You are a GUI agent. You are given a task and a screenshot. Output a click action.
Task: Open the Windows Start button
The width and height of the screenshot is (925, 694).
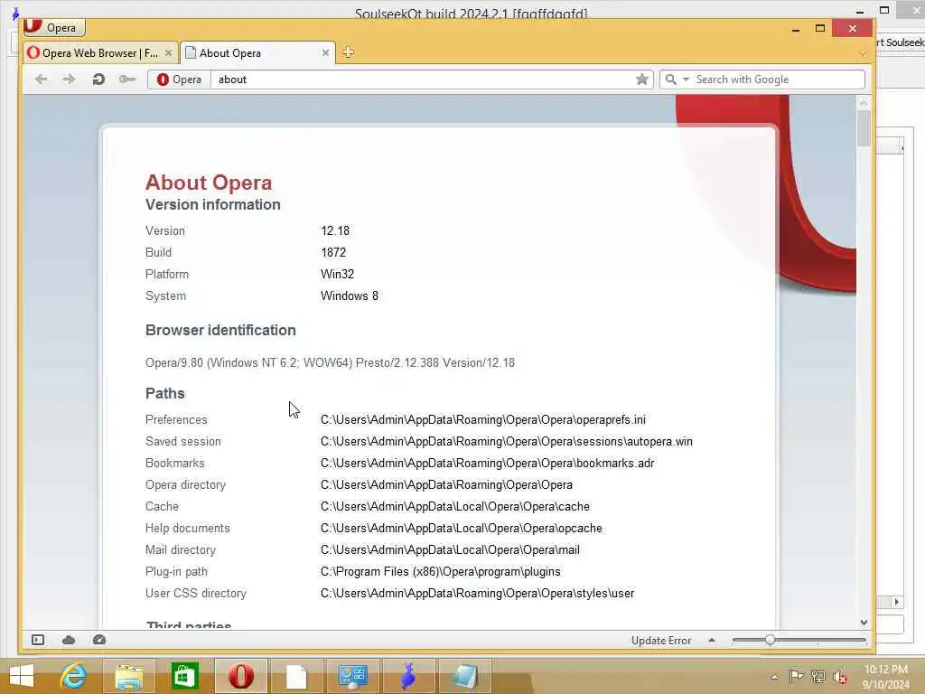pos(22,676)
